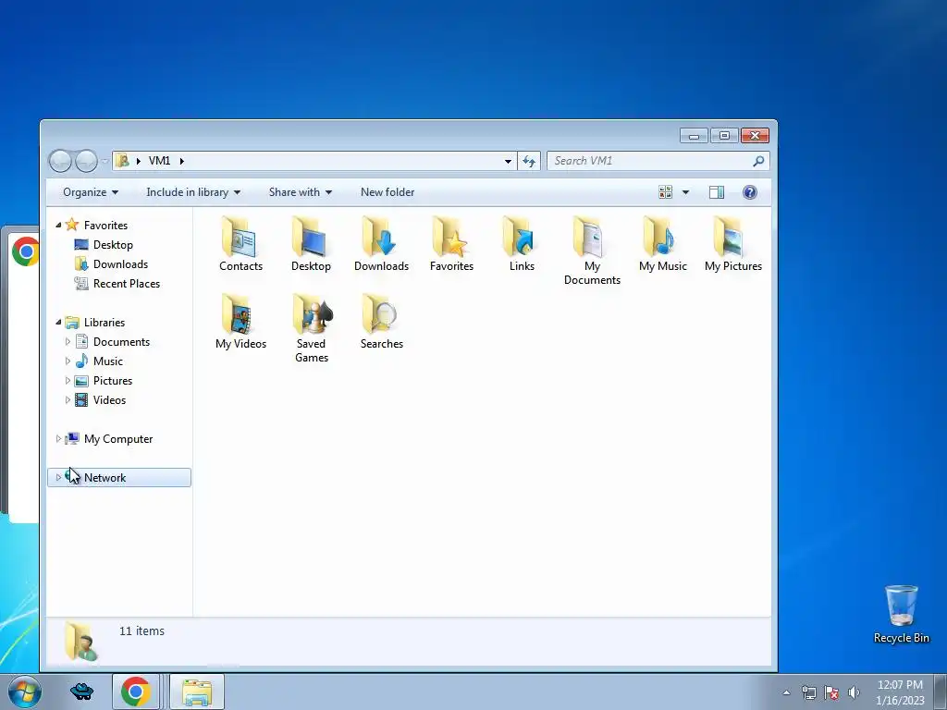The width and height of the screenshot is (947, 710).
Task: Expand the Pictures library node
Action: [x=68, y=381]
